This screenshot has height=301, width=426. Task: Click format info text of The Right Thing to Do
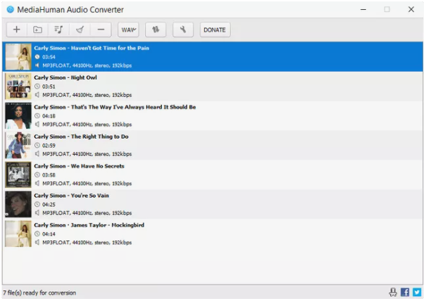click(87, 154)
